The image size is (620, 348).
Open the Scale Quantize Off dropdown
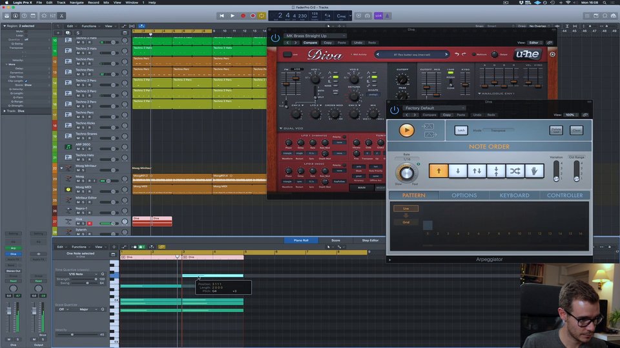64,309
